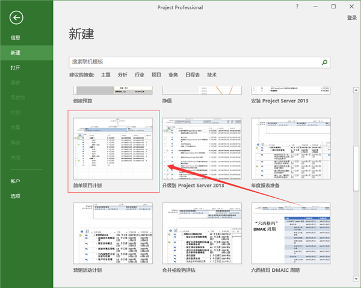This screenshot has height=288, width=361.
Task: Select the 分析 suggested search link
Action: tap(123, 75)
